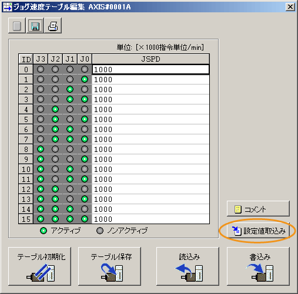Click the J0 indicator in row 1
The height and width of the screenshot is (294, 298).
coord(85,79)
